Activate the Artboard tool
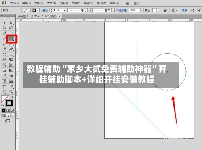 coord(4,87)
